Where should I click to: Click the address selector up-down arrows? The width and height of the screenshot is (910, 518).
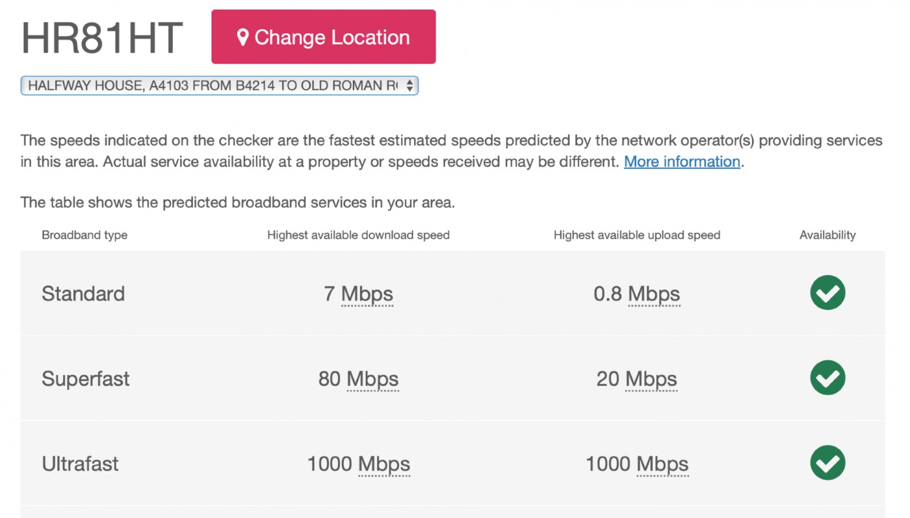[409, 85]
